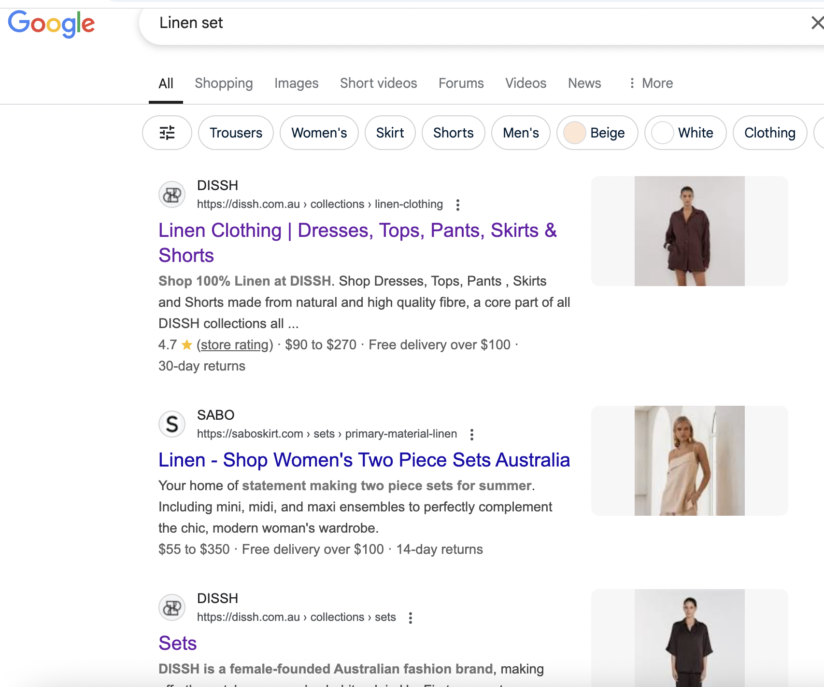Click the DISSH name above sets URL
The height and width of the screenshot is (687, 824).
(x=218, y=598)
